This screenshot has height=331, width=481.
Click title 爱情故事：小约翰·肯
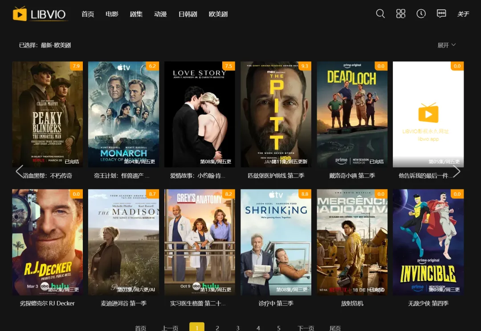tap(198, 176)
